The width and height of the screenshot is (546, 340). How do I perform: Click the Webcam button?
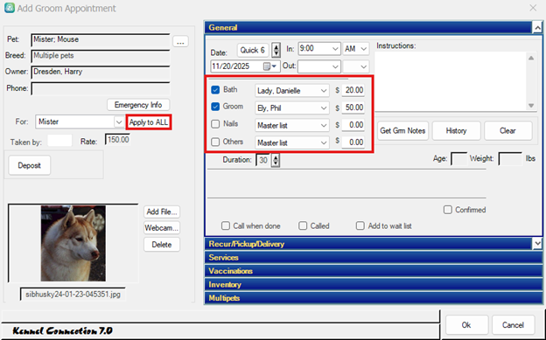click(x=162, y=228)
